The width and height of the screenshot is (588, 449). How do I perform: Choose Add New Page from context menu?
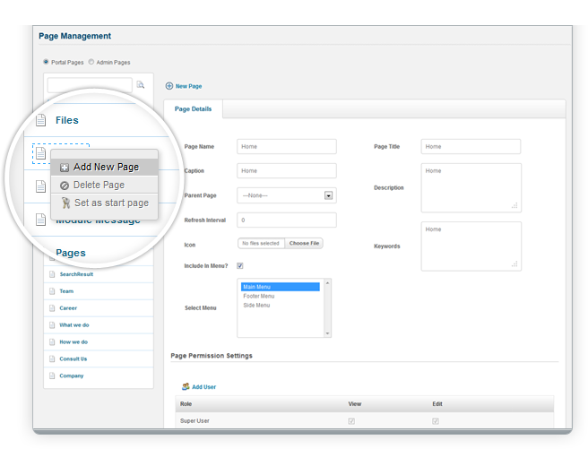click(104, 168)
